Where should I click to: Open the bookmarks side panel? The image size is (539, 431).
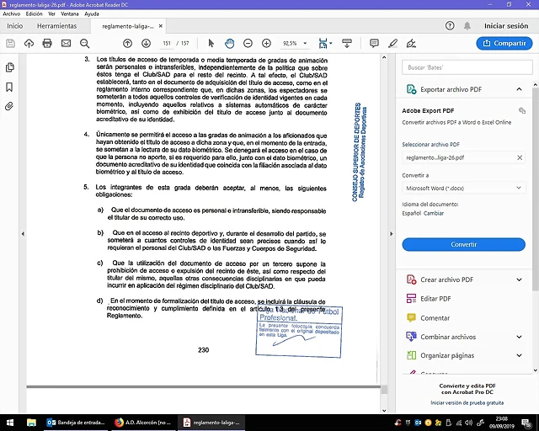[9, 87]
